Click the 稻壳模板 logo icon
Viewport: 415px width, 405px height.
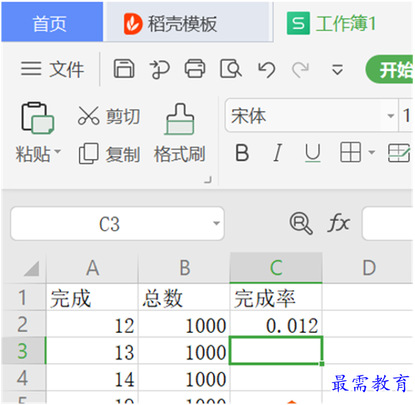(x=133, y=24)
